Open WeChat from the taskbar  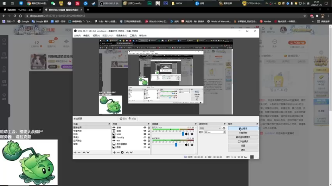tap(53, 3)
